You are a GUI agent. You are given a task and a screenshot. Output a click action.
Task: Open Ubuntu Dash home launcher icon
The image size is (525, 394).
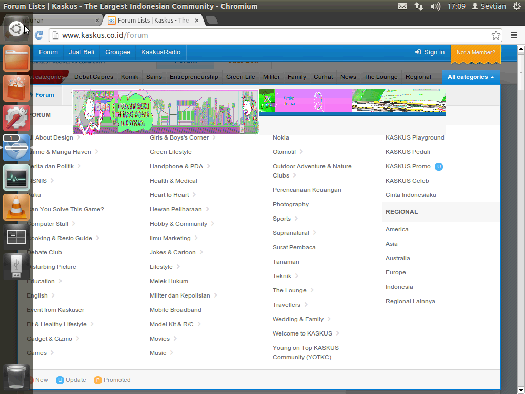point(16,29)
